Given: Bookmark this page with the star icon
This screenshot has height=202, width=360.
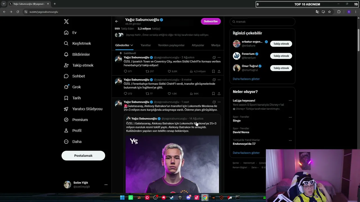Looking at the screenshot, I should point(329,12).
